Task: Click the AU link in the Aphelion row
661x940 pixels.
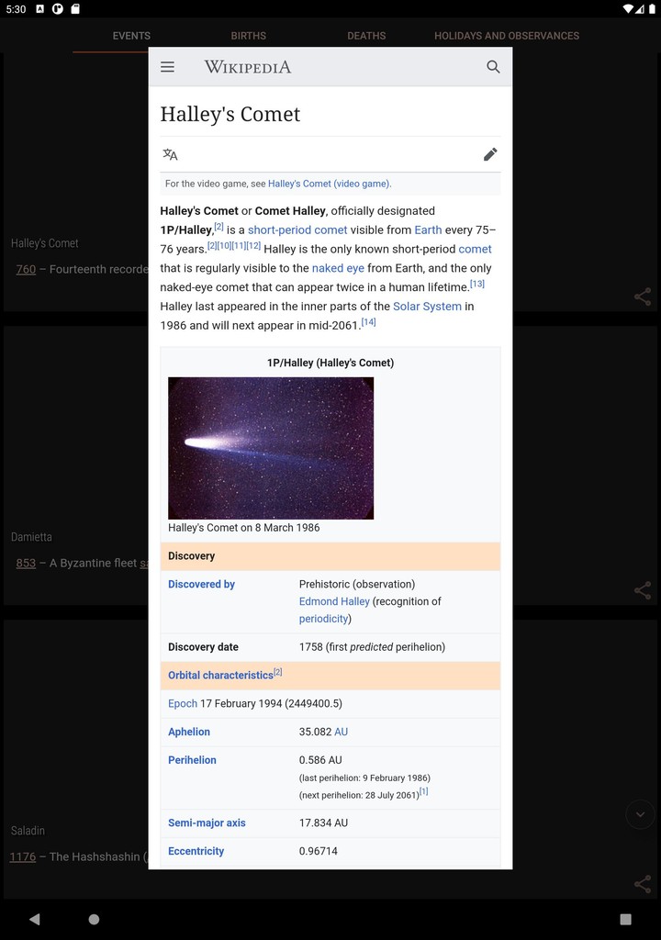Action: [341, 732]
